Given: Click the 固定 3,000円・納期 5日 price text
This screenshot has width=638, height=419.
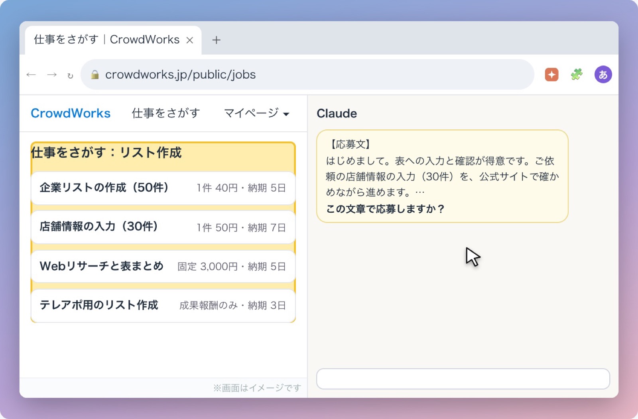Looking at the screenshot, I should pyautogui.click(x=232, y=267).
